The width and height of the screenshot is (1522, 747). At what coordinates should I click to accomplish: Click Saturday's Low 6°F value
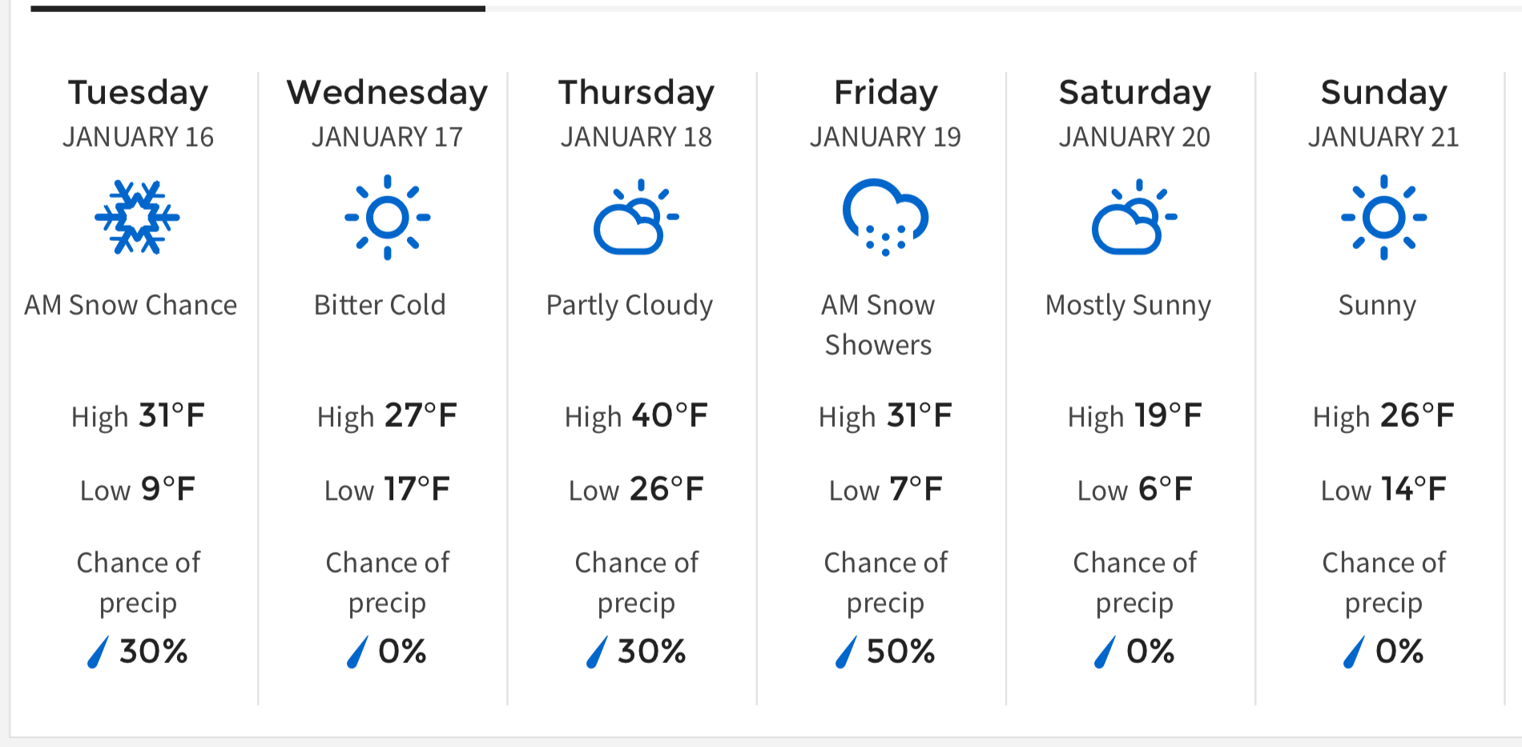1134,489
